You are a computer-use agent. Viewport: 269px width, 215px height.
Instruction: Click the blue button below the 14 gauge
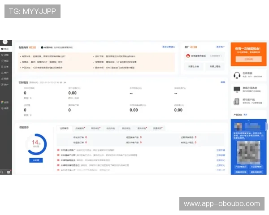pyautogui.click(x=35, y=160)
